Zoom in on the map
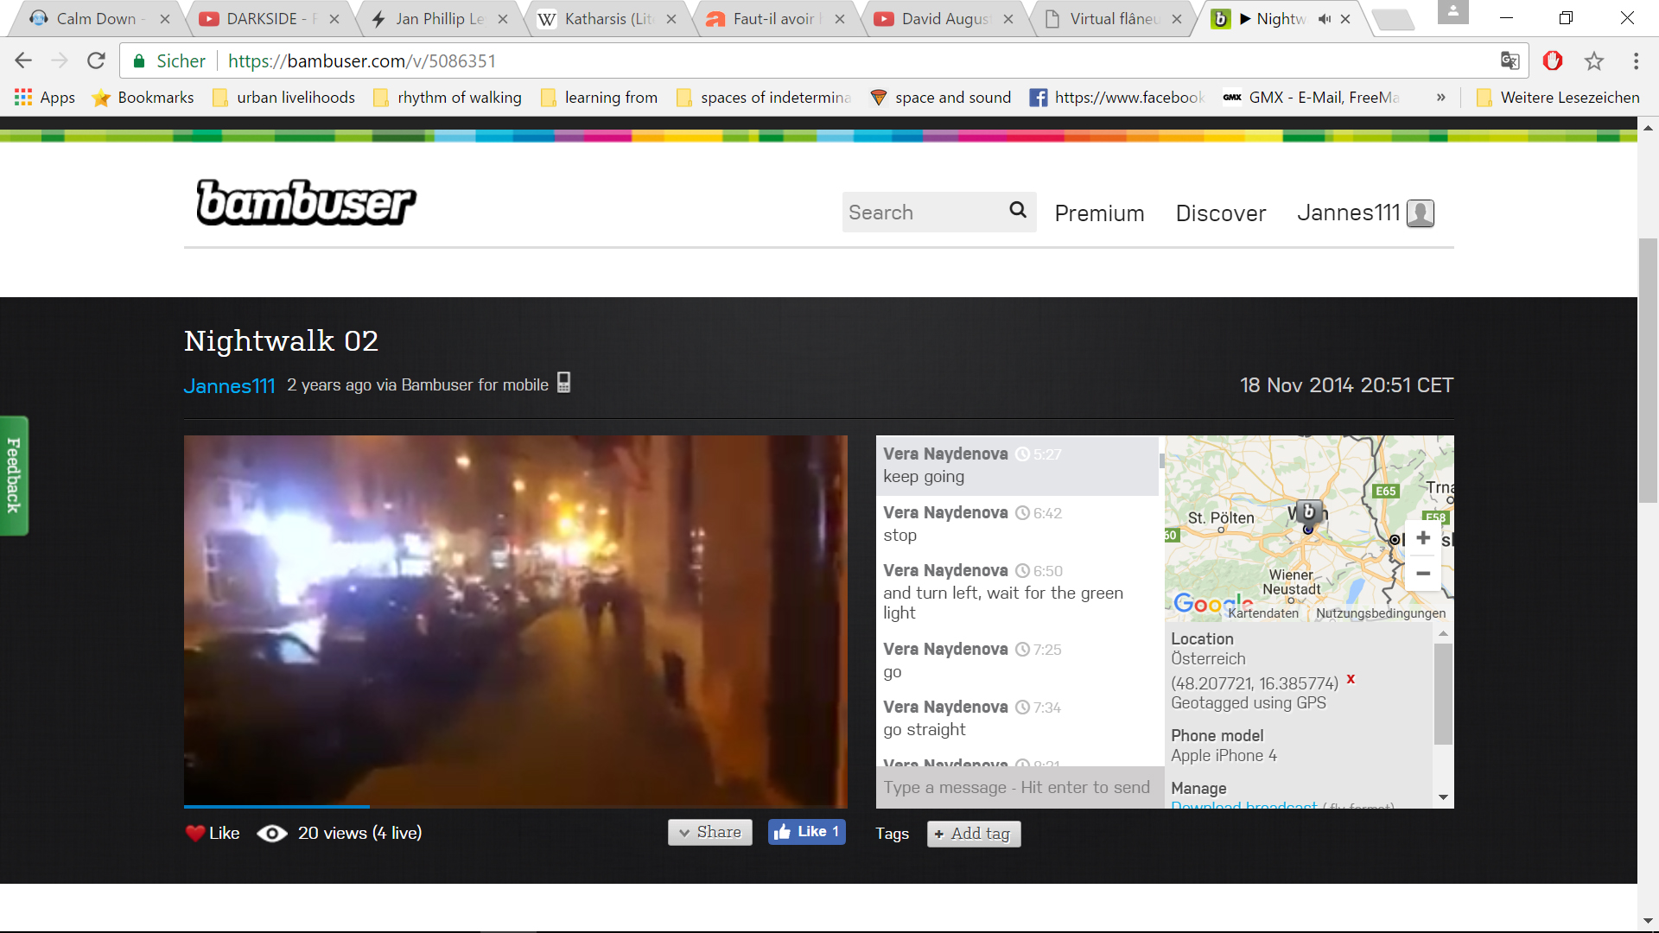The image size is (1659, 933). click(1423, 538)
